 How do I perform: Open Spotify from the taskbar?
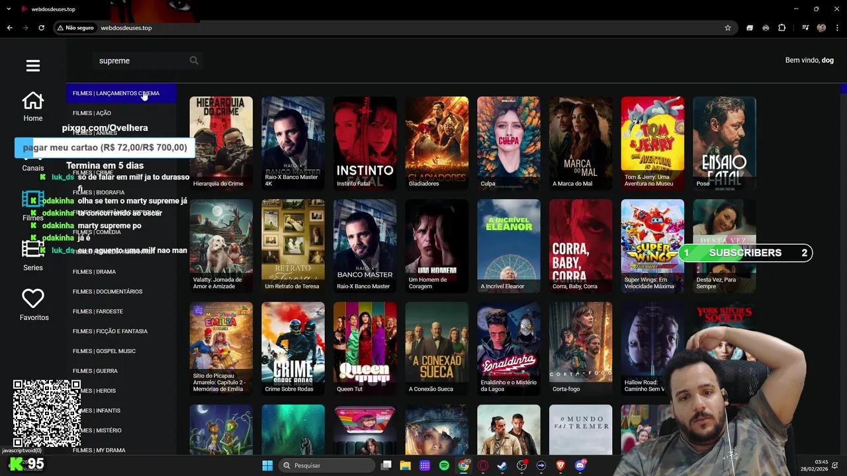(x=444, y=465)
